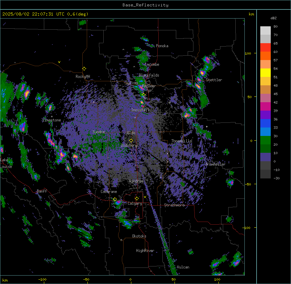
Task: Click the Didsbury city label
Action: click(x=129, y=145)
